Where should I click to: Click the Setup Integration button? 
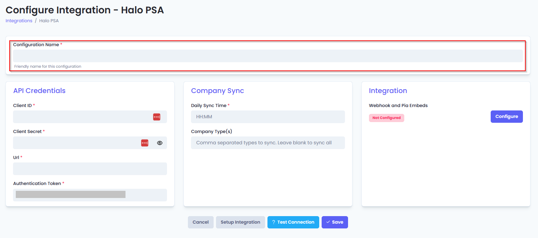240,222
